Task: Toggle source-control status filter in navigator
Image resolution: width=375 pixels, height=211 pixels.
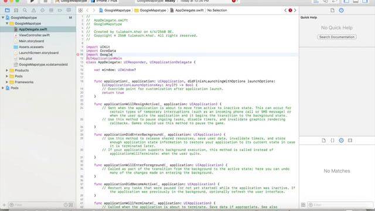Action: coord(71,205)
